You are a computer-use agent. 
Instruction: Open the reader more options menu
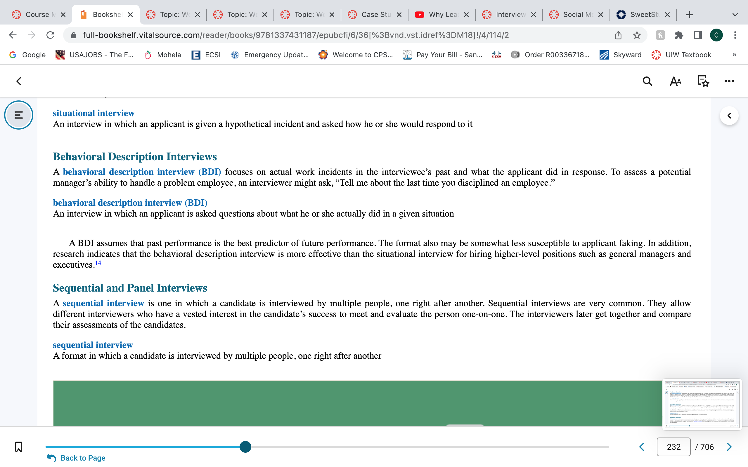click(x=729, y=81)
